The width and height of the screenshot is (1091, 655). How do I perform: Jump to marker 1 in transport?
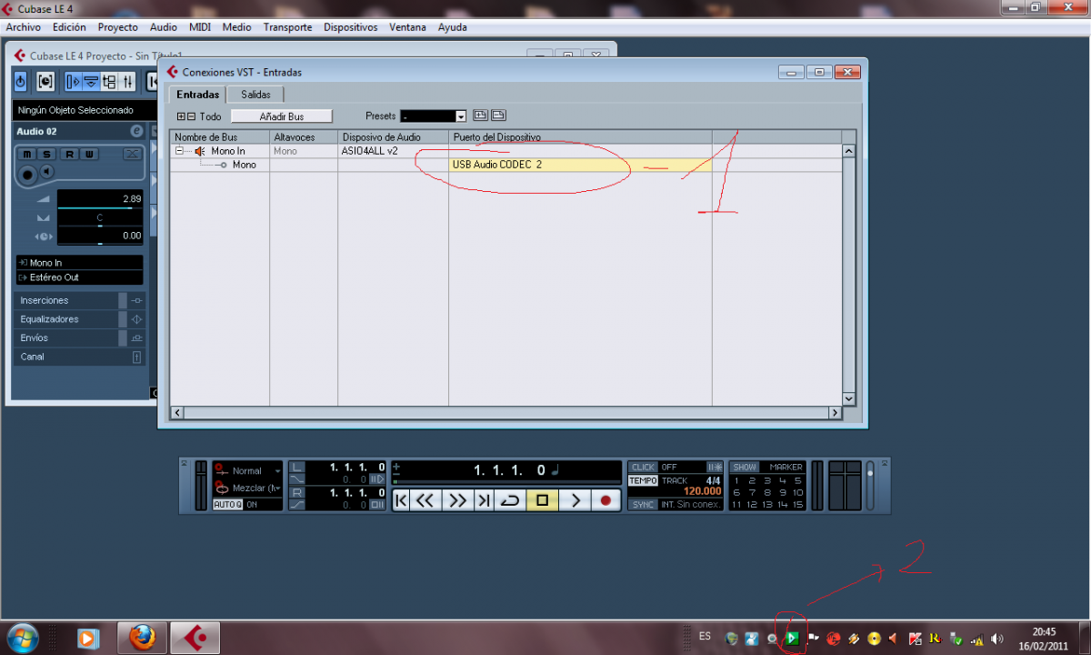pos(736,480)
